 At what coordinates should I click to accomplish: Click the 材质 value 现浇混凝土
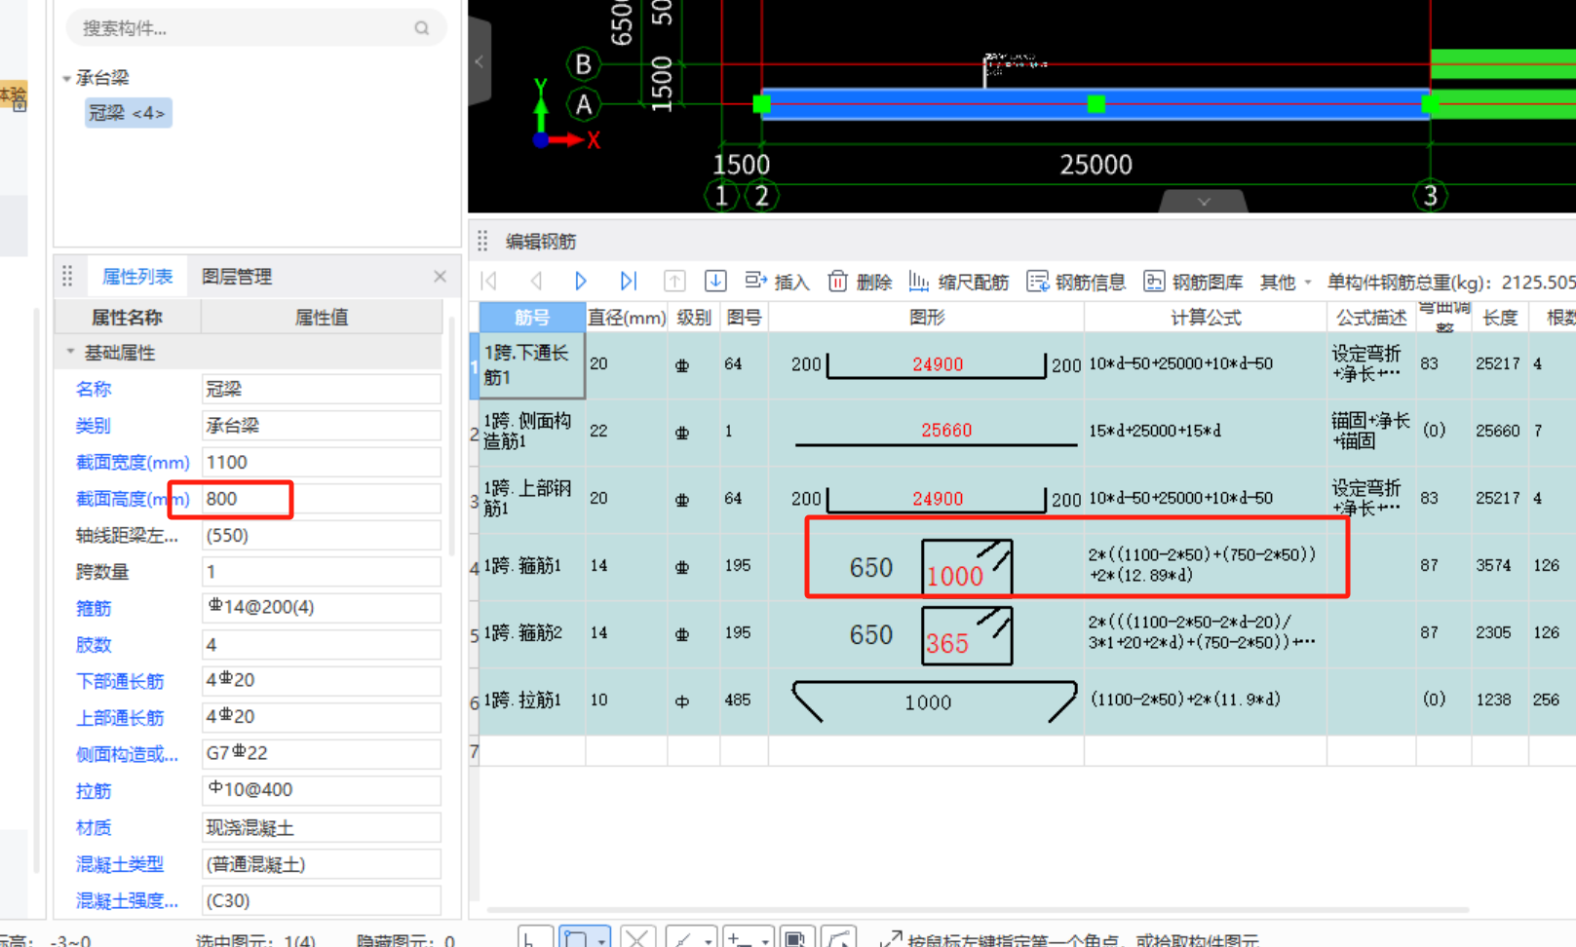(x=321, y=827)
